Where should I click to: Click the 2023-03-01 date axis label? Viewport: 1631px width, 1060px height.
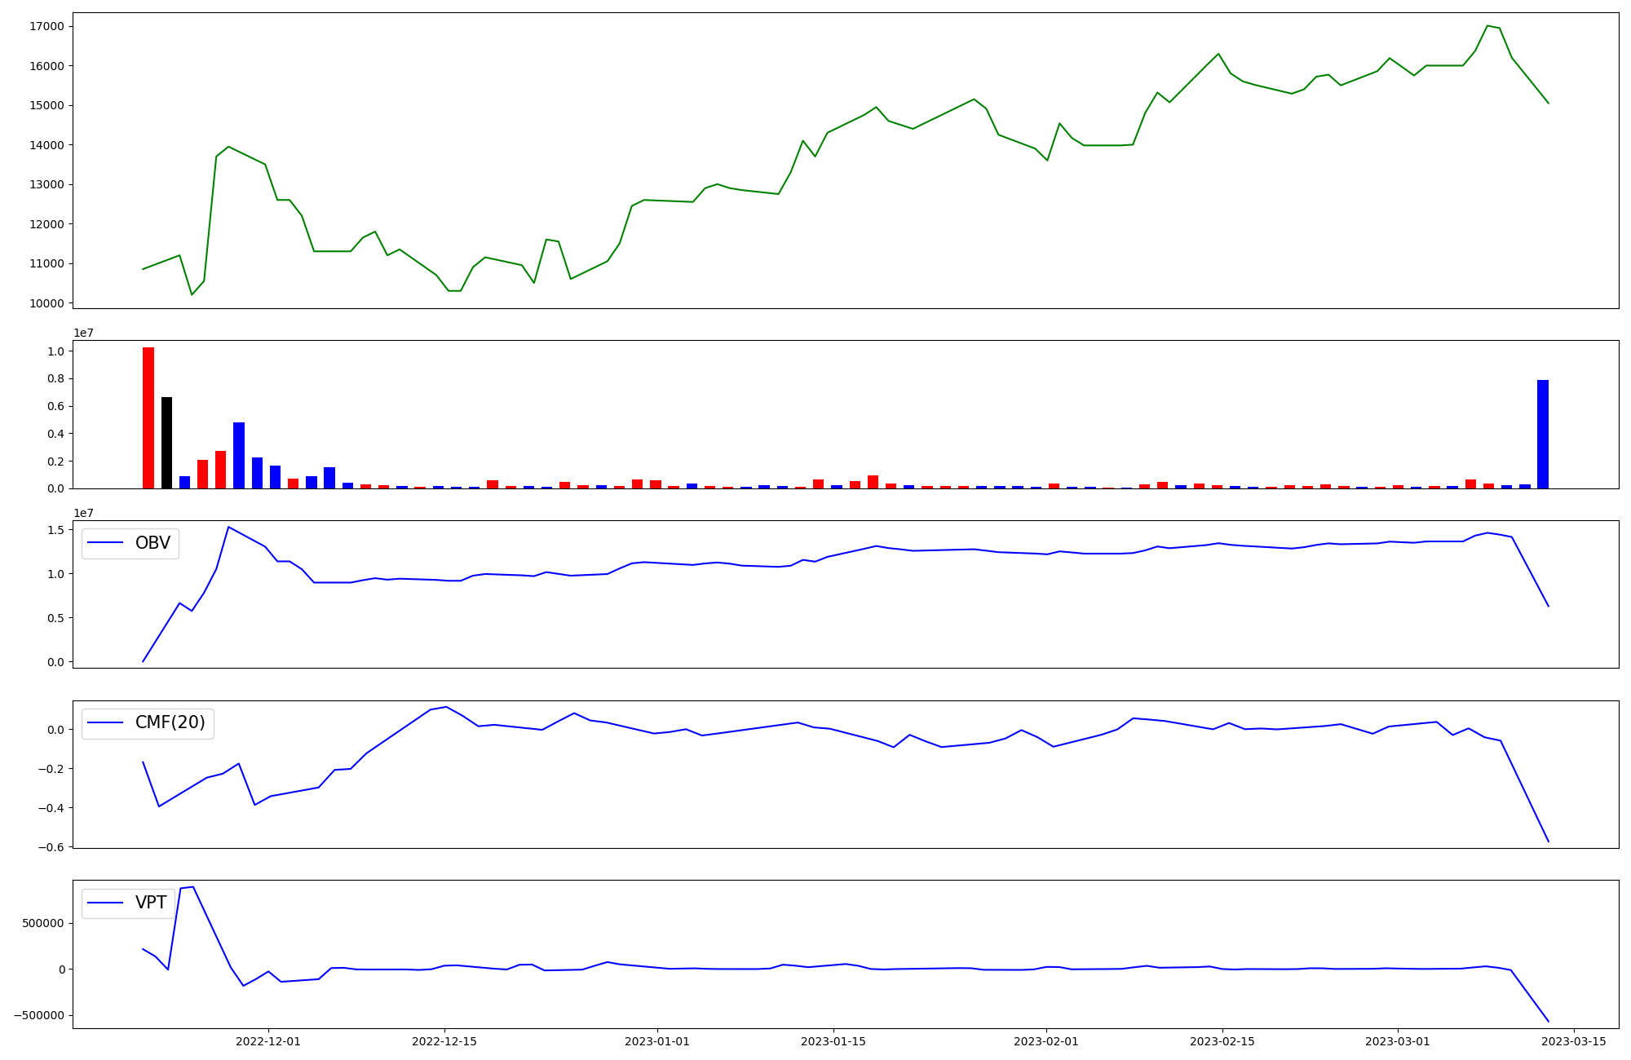click(x=1398, y=1041)
